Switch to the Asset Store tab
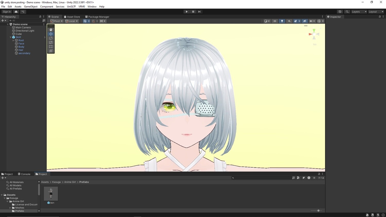Image resolution: width=386 pixels, height=217 pixels. tap(72, 17)
